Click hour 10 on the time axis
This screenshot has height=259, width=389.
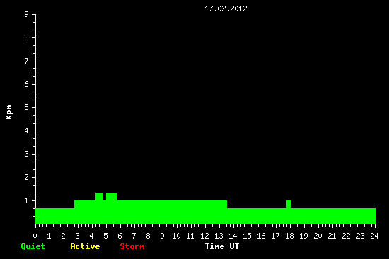pyautogui.click(x=176, y=236)
